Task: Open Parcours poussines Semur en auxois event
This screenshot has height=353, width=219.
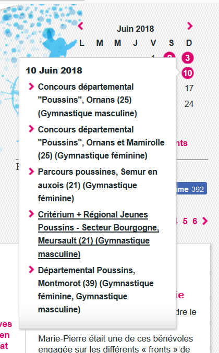Action: pos(98,185)
